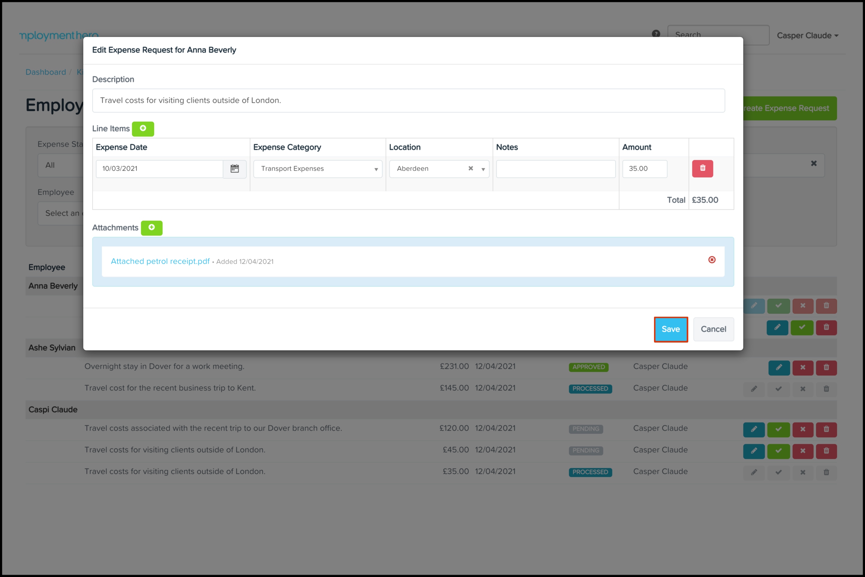Click into the Notes field

coord(555,168)
